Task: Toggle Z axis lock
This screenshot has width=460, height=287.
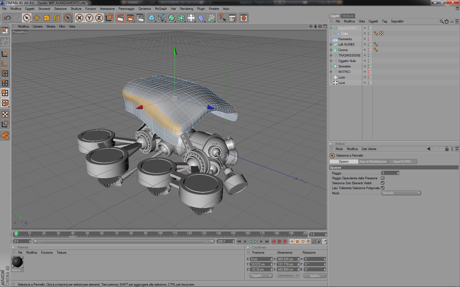Action: pyautogui.click(x=99, y=18)
